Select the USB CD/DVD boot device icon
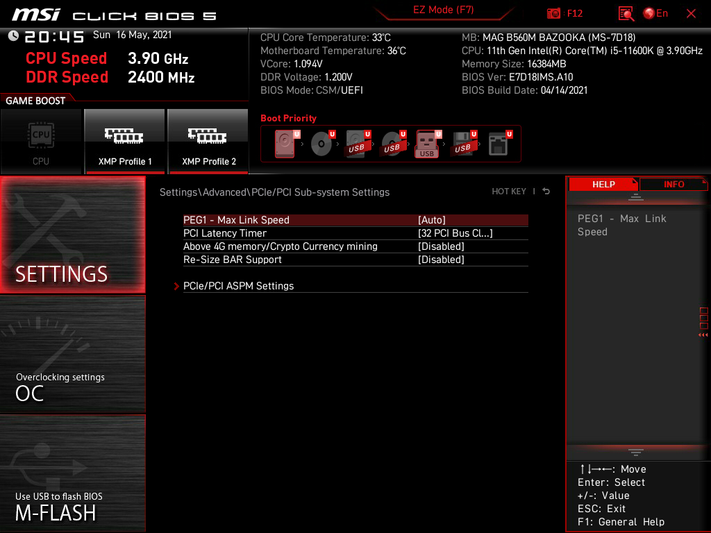Screen dimensions: 711x533 pyautogui.click(x=394, y=144)
